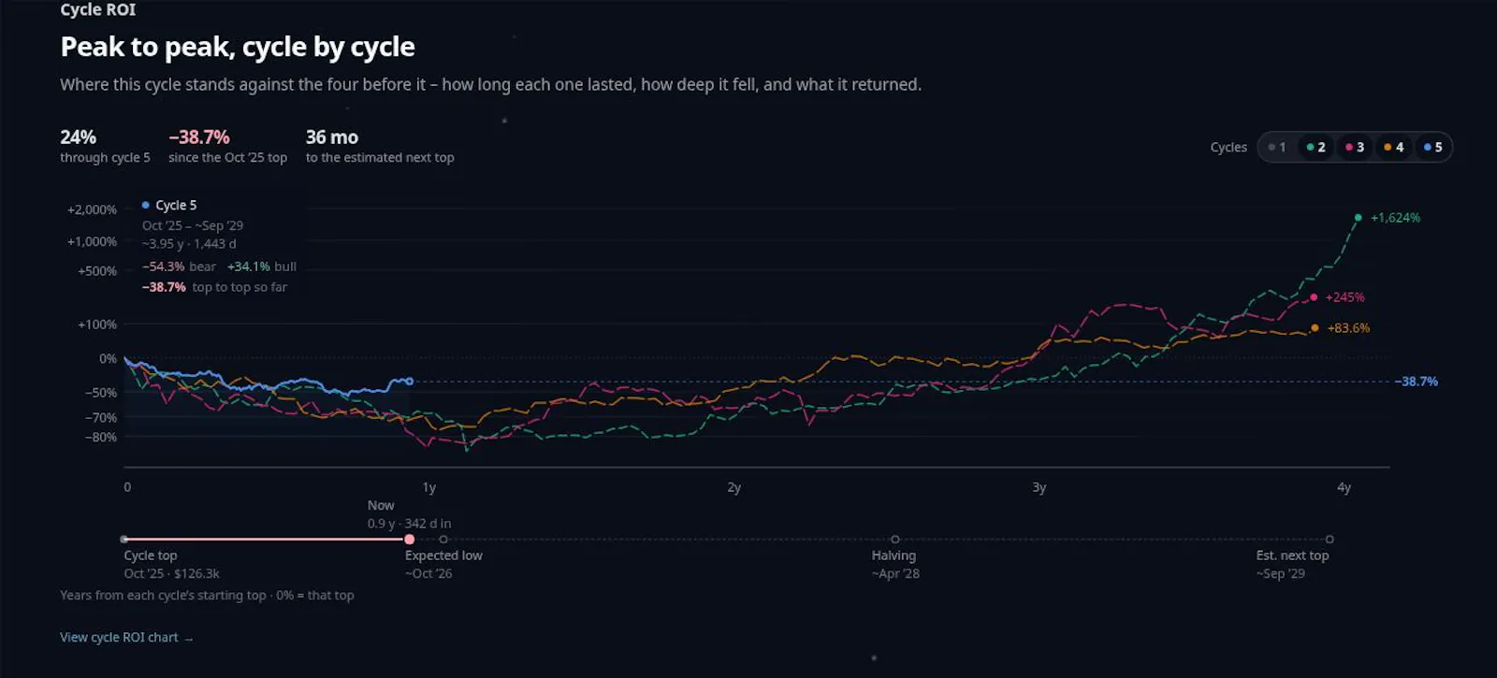Click the +83.6% label

click(x=1348, y=328)
